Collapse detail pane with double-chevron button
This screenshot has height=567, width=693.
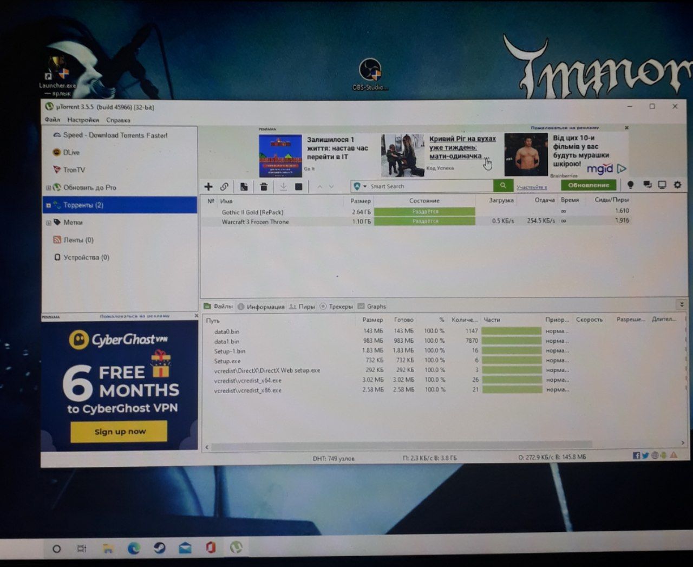tap(682, 304)
